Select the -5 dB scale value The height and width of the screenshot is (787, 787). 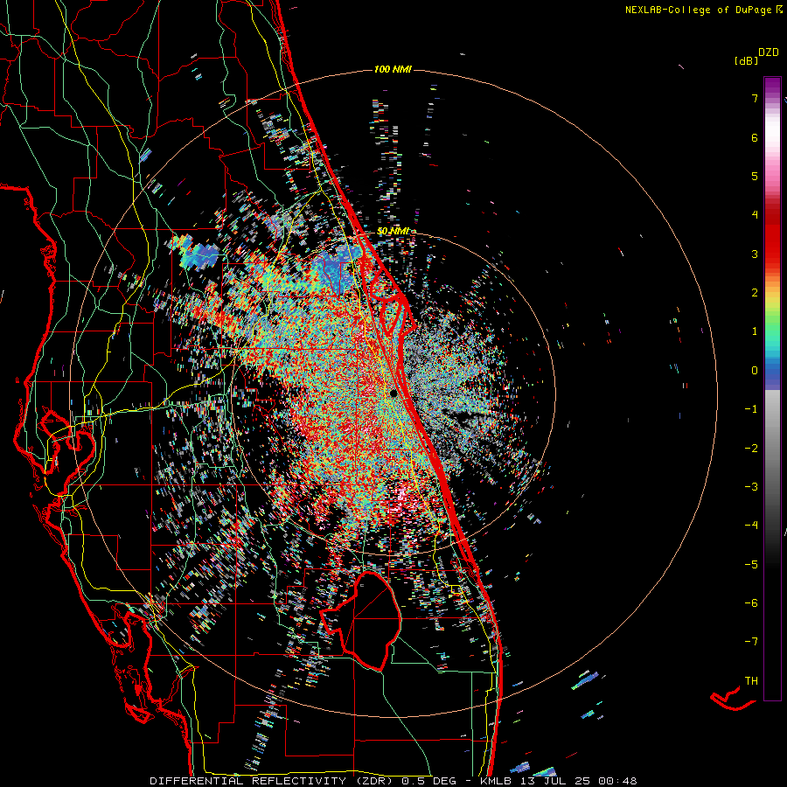pos(751,565)
